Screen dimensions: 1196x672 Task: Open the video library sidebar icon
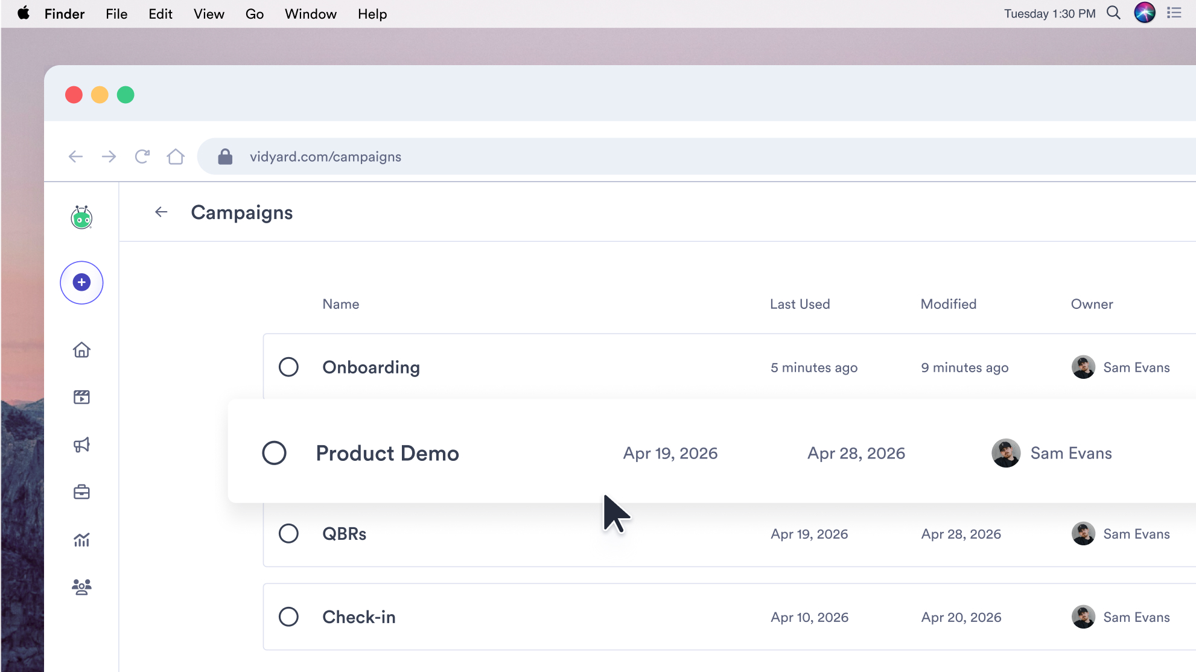[x=81, y=397]
